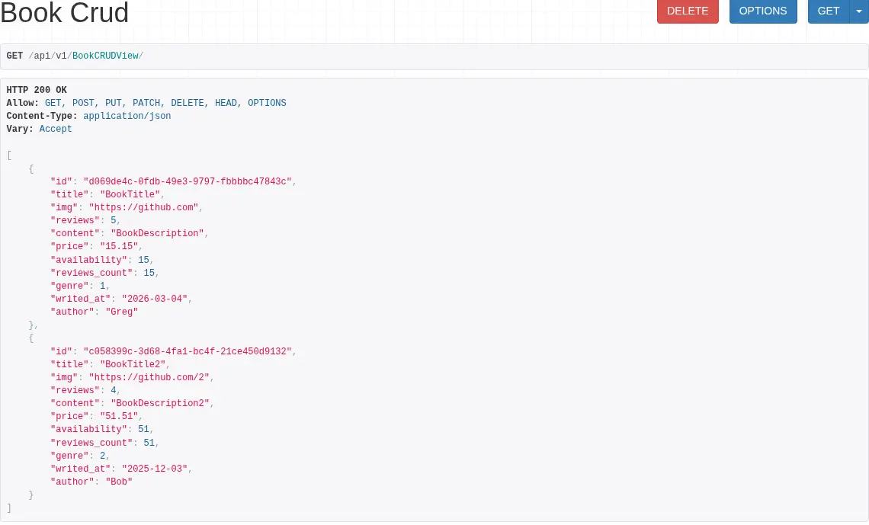This screenshot has width=869, height=525.
Task: Select the reviews value 4
Action: click(113, 390)
